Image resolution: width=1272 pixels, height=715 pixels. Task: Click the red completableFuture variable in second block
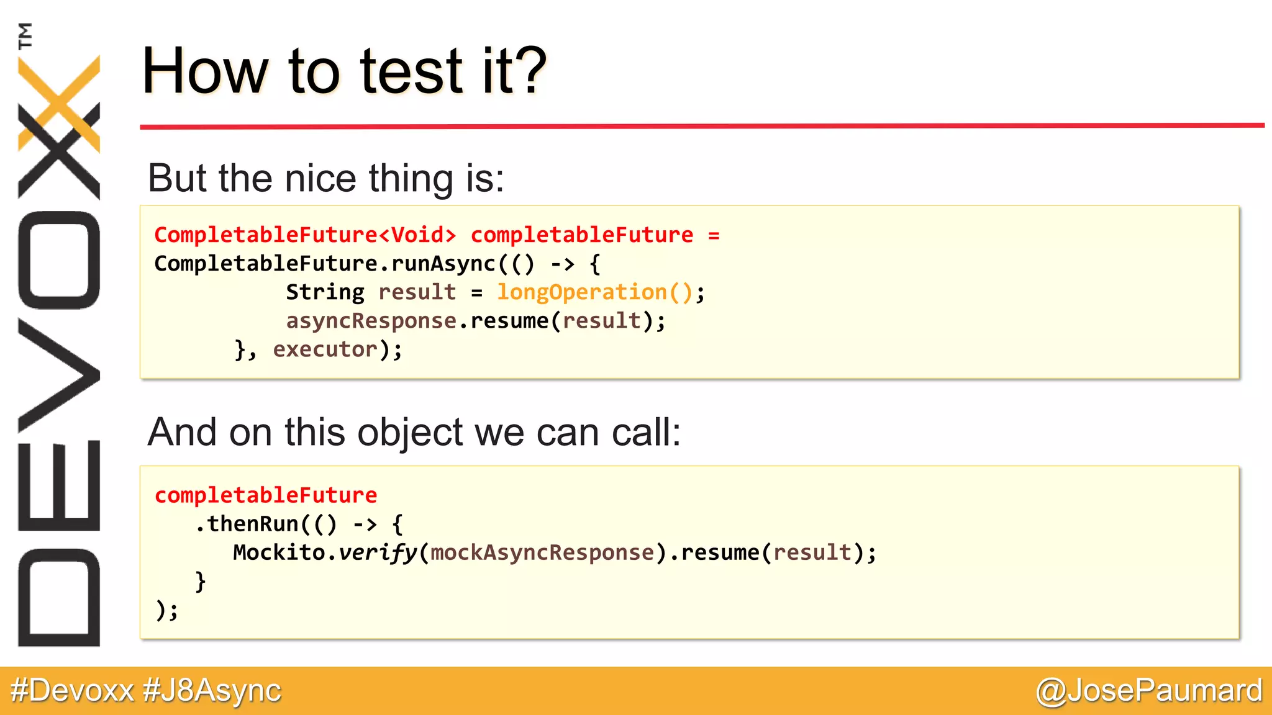[x=266, y=495]
